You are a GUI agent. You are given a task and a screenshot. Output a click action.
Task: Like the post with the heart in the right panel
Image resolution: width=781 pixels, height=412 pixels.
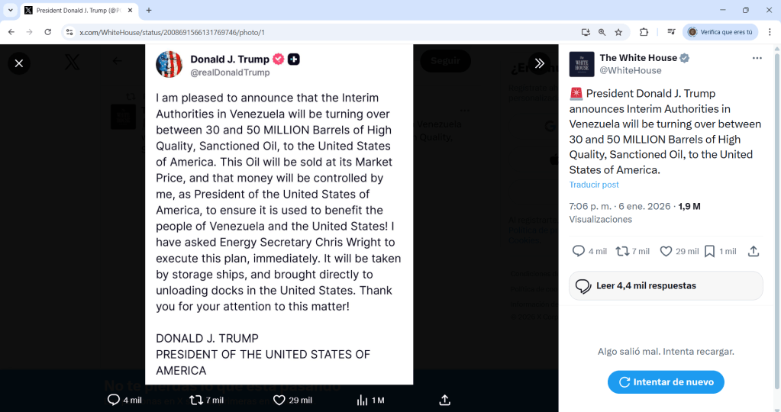[666, 251]
